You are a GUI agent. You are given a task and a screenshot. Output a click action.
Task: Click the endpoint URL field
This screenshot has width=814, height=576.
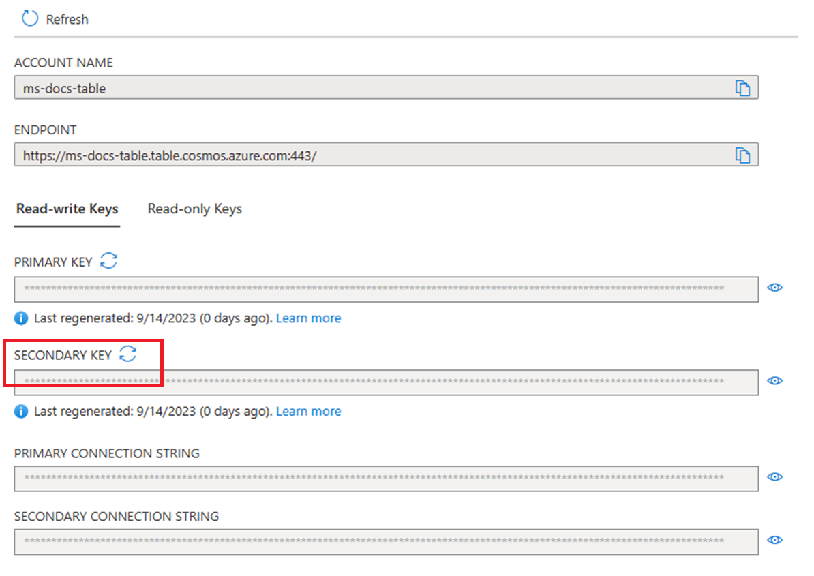click(387, 155)
